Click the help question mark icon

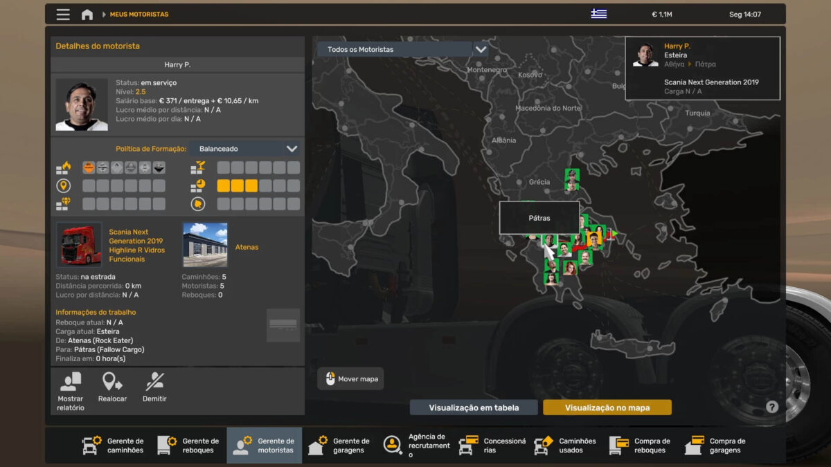pyautogui.click(x=772, y=407)
